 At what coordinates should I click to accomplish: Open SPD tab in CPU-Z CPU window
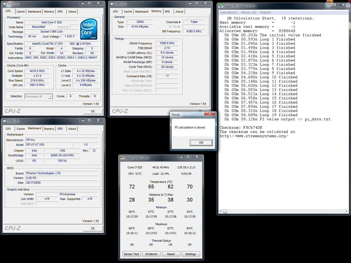click(x=60, y=12)
